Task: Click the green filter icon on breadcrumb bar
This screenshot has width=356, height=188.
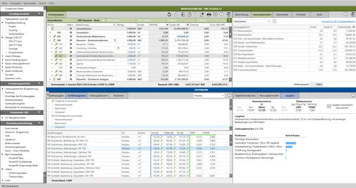Action: 229,20
